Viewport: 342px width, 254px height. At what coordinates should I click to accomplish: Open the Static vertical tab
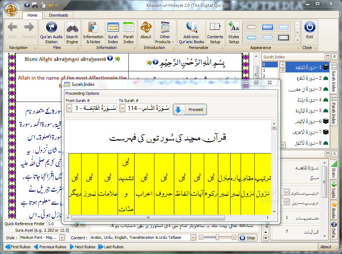(x=334, y=169)
